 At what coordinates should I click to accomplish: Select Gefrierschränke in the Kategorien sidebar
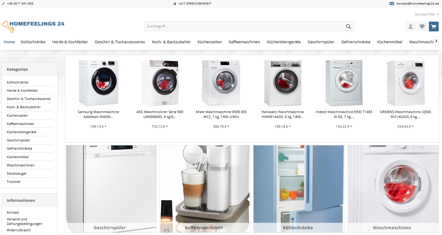(30, 148)
